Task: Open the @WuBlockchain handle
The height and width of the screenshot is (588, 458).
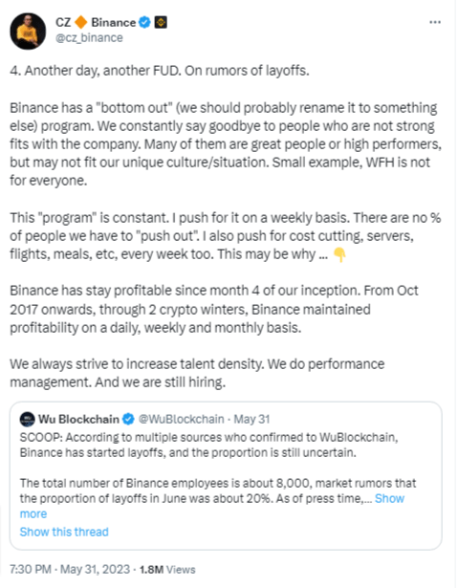Action: point(181,419)
